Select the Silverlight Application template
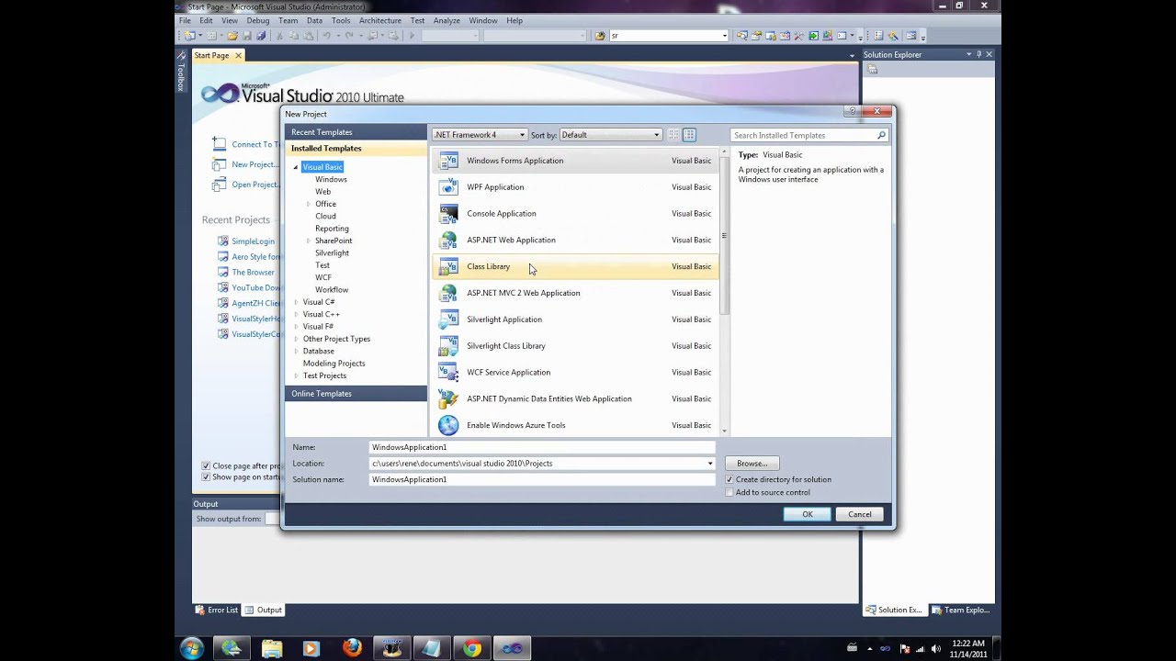 tap(575, 319)
